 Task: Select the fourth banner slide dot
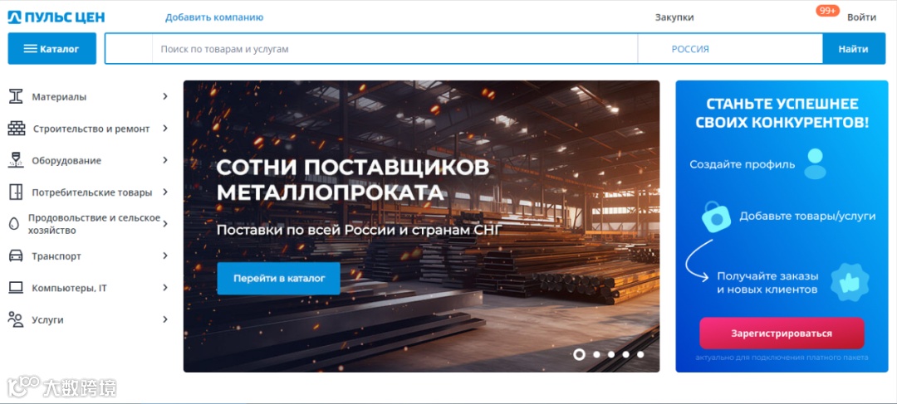click(626, 354)
